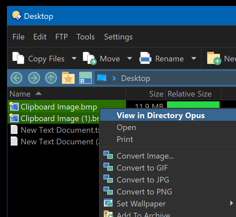Go back with the Back arrow
This screenshot has width=236, height=217.
(16, 78)
